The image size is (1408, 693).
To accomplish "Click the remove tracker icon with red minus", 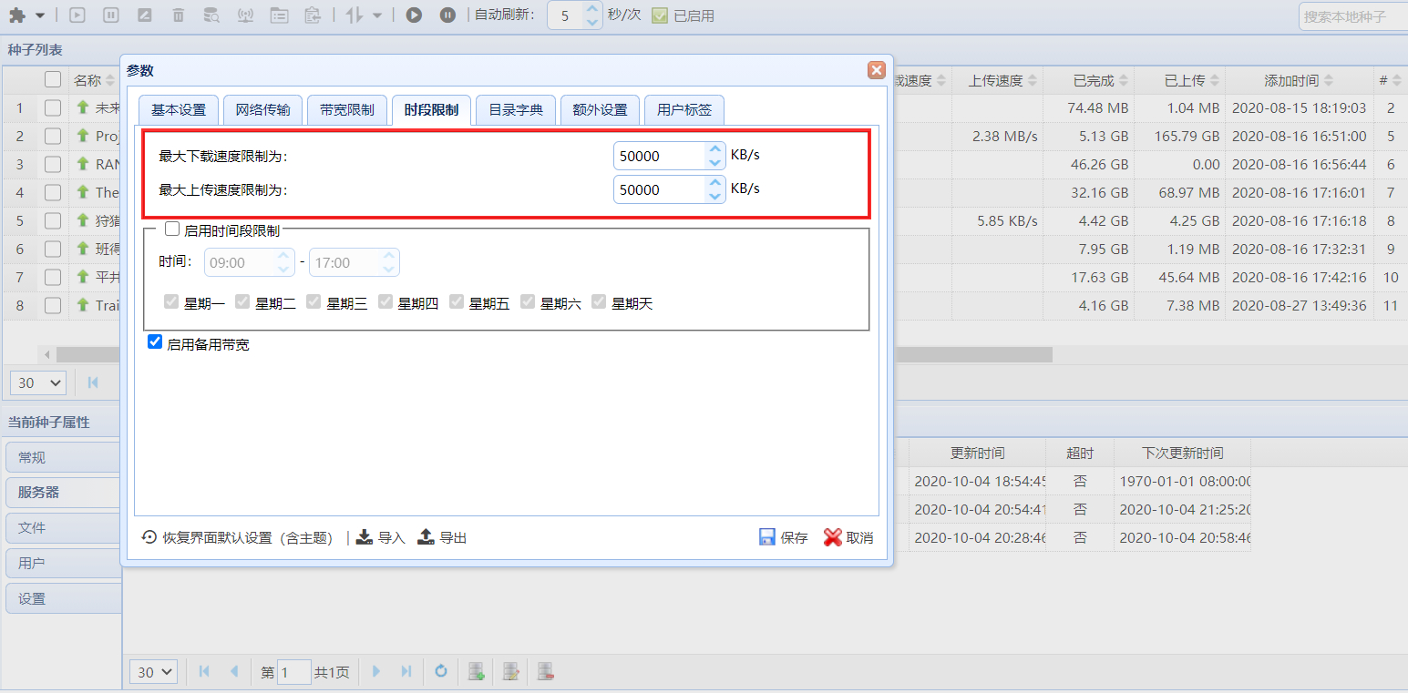I will [545, 672].
